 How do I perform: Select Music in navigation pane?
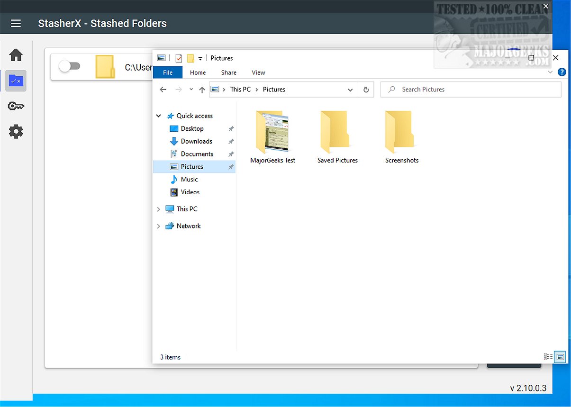point(189,179)
